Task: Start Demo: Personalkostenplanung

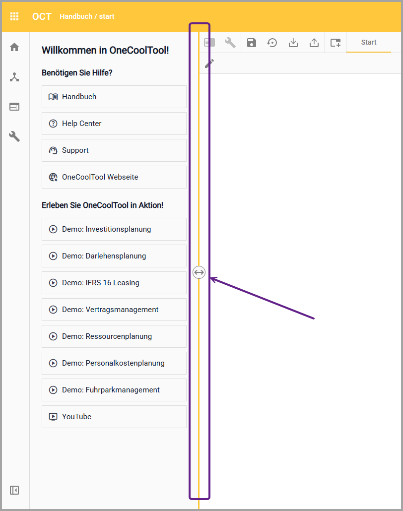Action: (114, 363)
